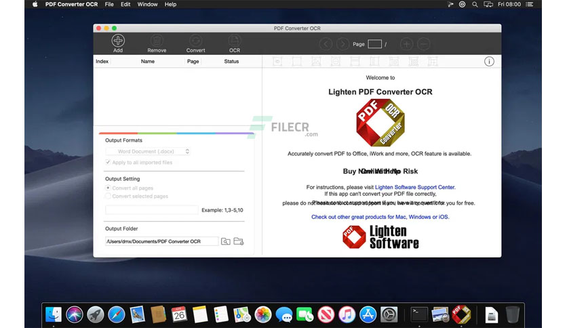Open System Preferences gear in dock

pos(389,314)
